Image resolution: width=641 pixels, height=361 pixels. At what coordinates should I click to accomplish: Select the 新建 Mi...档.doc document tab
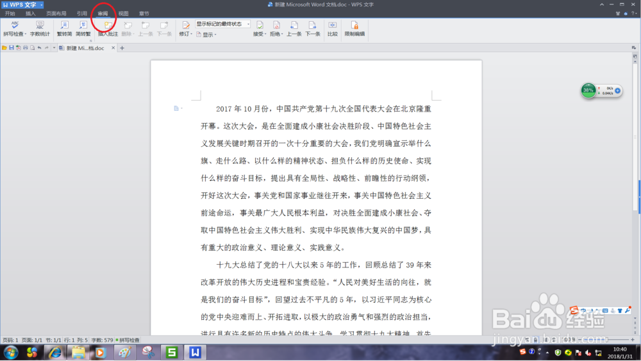point(85,48)
